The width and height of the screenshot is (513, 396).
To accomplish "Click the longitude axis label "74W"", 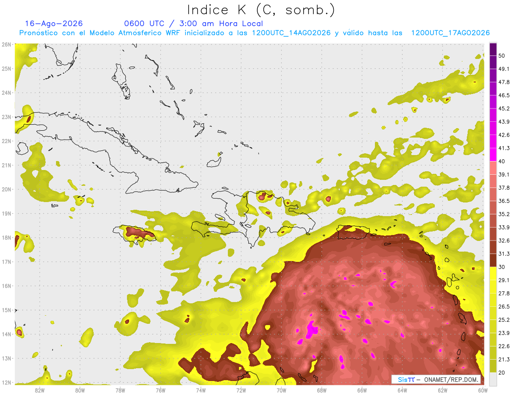I will coord(201,391).
